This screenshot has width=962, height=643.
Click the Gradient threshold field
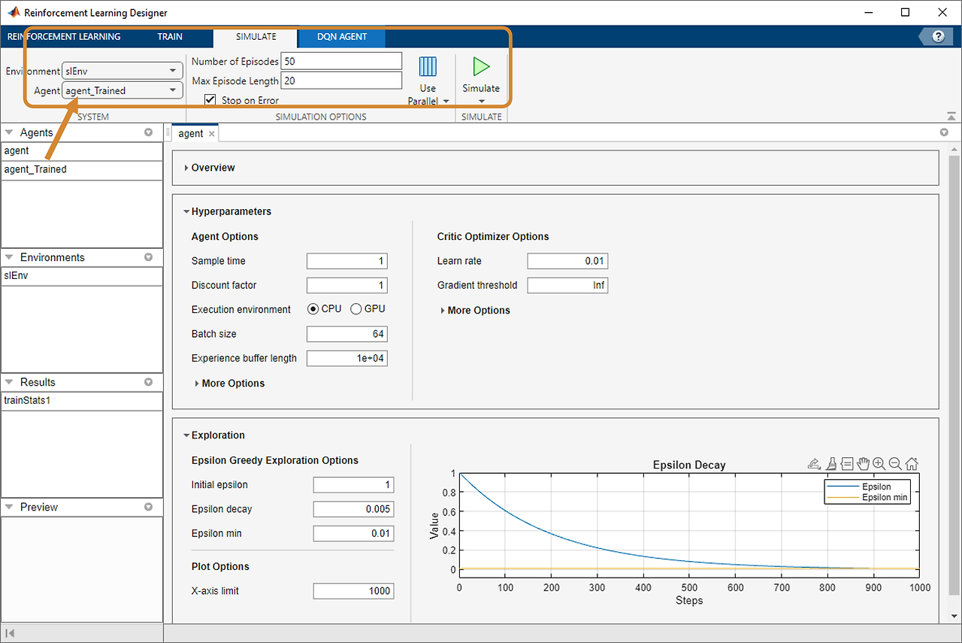[567, 285]
